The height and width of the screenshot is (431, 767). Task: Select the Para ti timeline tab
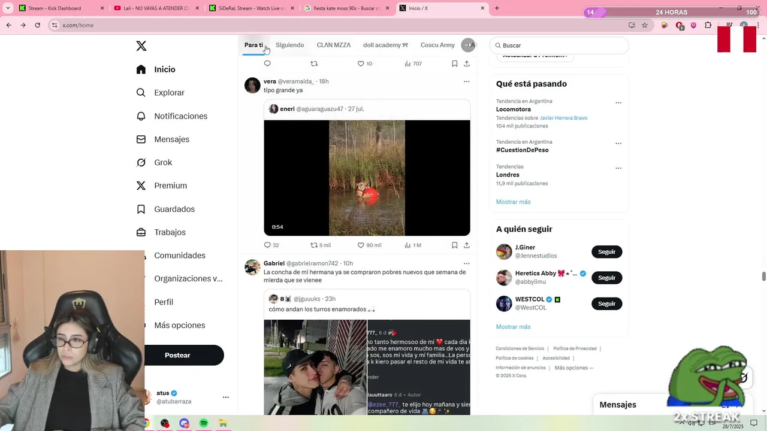[x=253, y=45]
